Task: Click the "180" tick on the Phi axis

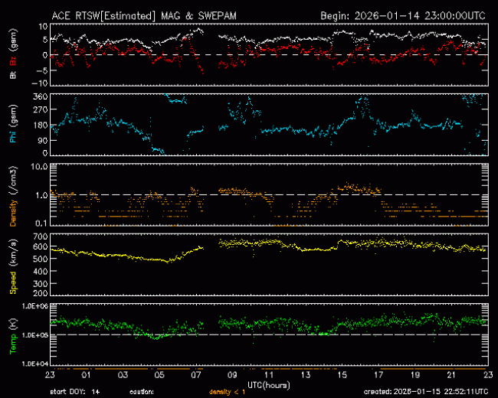Action: pos(41,125)
